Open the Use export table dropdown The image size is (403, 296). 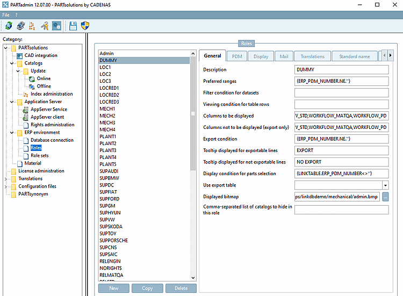(x=385, y=185)
